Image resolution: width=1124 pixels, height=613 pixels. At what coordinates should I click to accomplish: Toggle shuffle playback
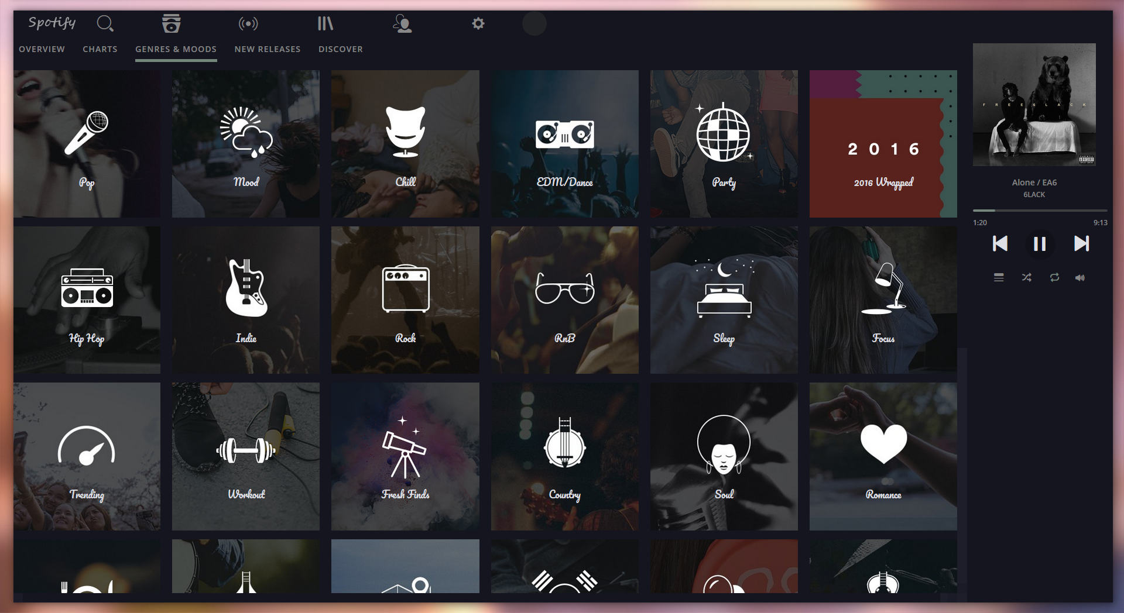click(1026, 278)
